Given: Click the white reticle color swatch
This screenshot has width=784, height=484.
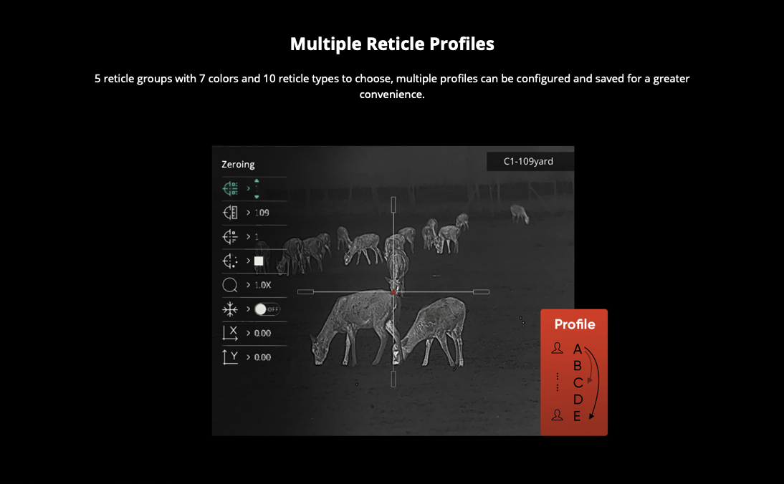Looking at the screenshot, I should pos(259,261).
